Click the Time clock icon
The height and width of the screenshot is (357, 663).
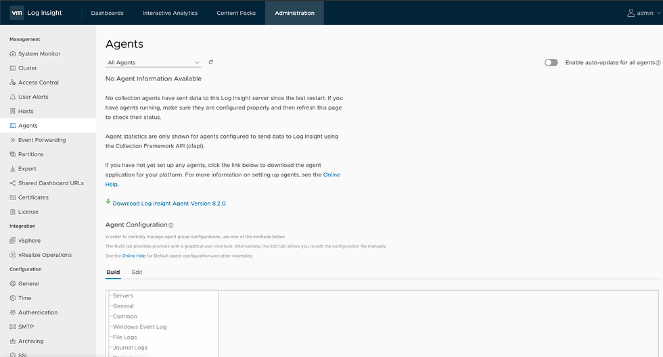tap(13, 298)
